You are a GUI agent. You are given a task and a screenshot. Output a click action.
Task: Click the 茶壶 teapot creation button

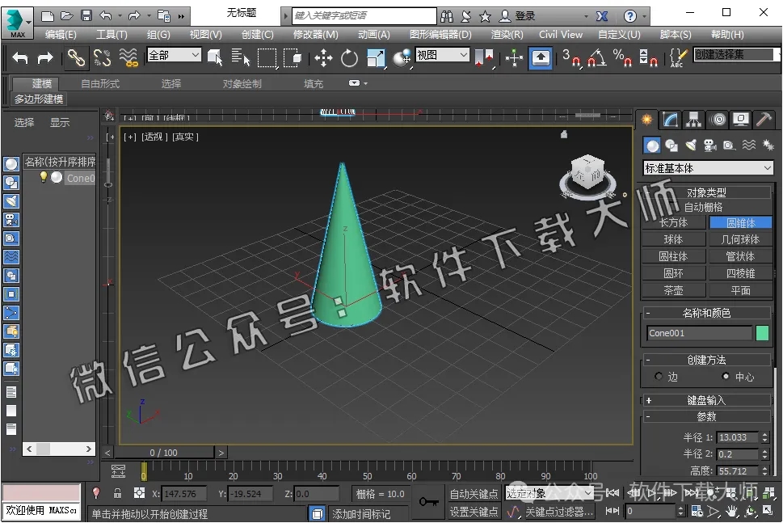point(673,289)
